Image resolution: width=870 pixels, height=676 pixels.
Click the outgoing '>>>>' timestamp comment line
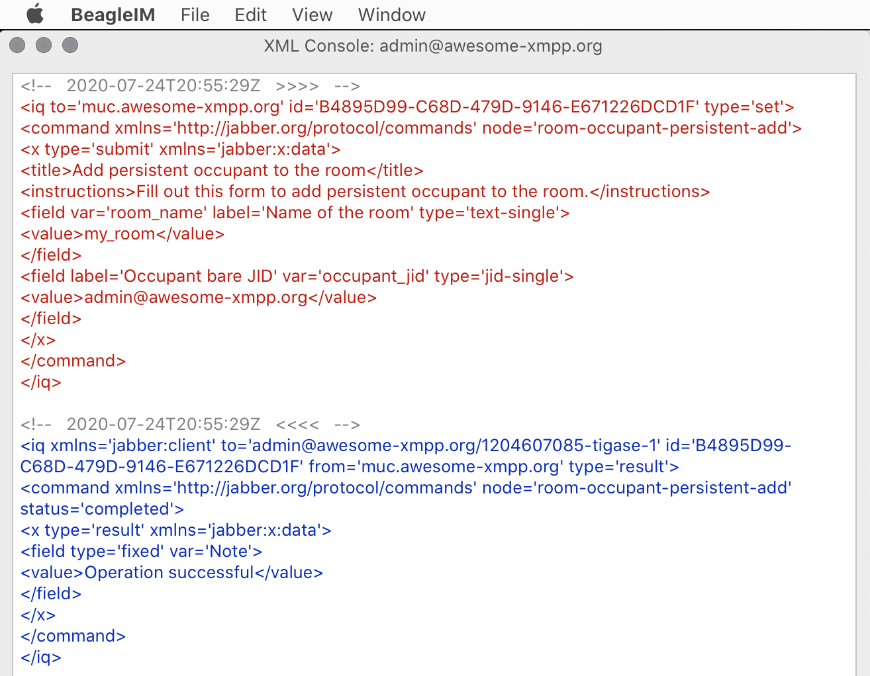(190, 86)
